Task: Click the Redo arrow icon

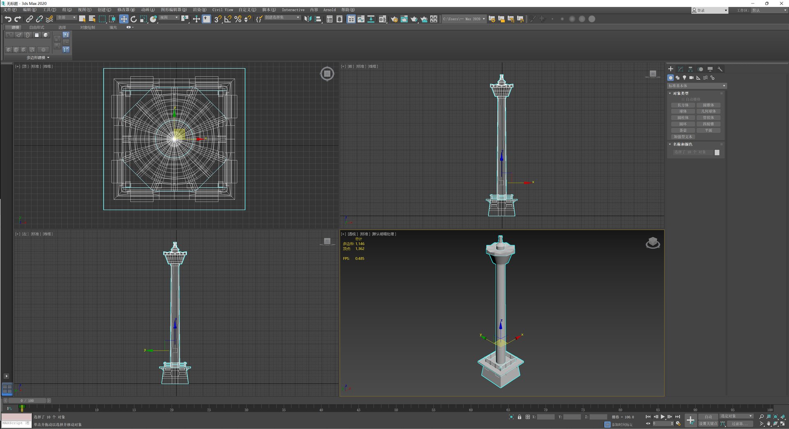Action: click(18, 19)
